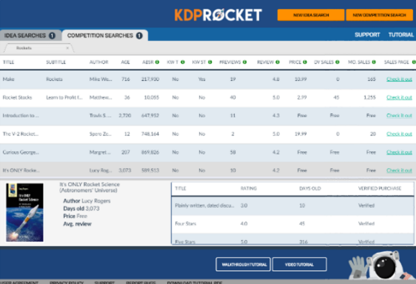
Task: Click the VERIFIED PURCHASE header
Action: point(380,188)
